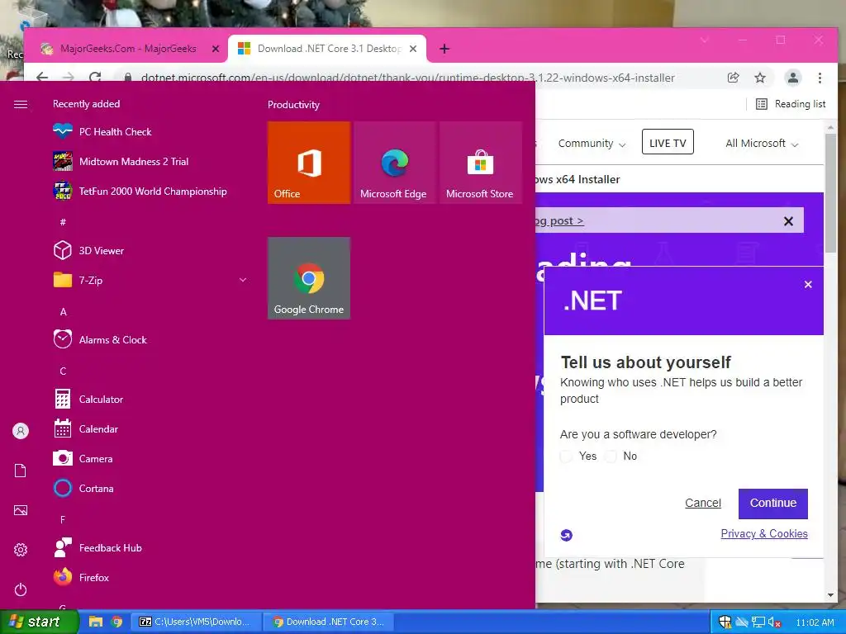
Task: Click the Office tile
Action: click(309, 163)
